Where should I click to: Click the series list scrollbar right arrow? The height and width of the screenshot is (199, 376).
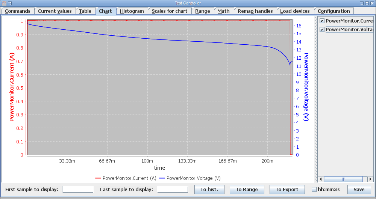tap(371, 179)
